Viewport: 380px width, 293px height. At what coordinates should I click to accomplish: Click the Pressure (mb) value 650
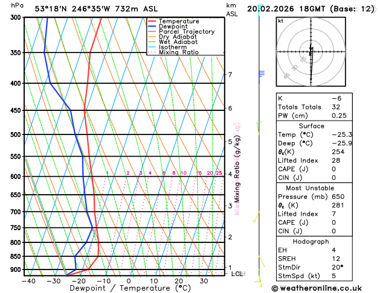coord(338,197)
